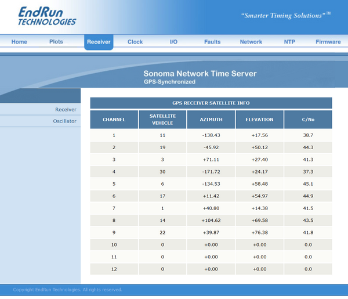Click the GPS RECEIVER SATELLITE INFO title
The image size is (348, 299).
coord(211,103)
